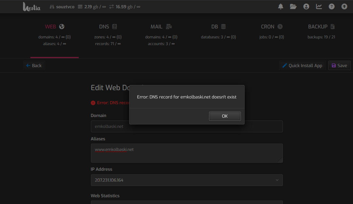Open the user account profile icon
Screen dimensions: 353x204
coord(306,6)
